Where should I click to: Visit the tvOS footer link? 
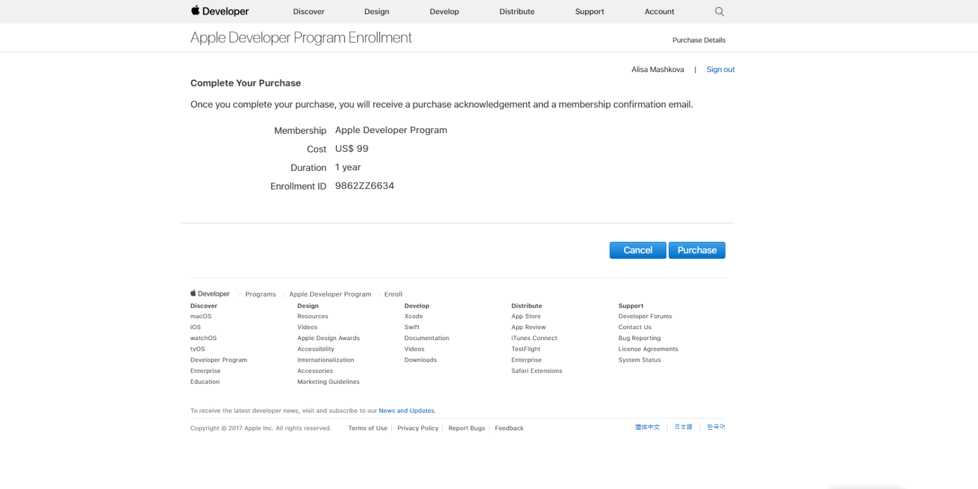pos(198,349)
